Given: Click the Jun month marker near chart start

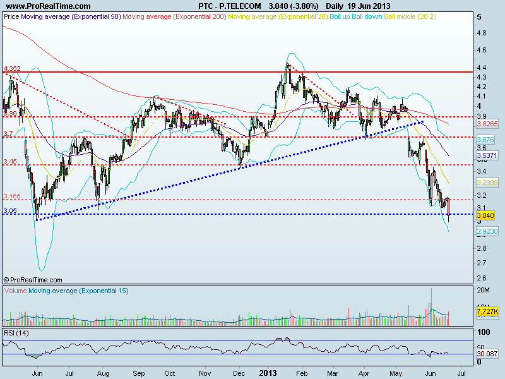Looking at the screenshot, I should point(37,373).
